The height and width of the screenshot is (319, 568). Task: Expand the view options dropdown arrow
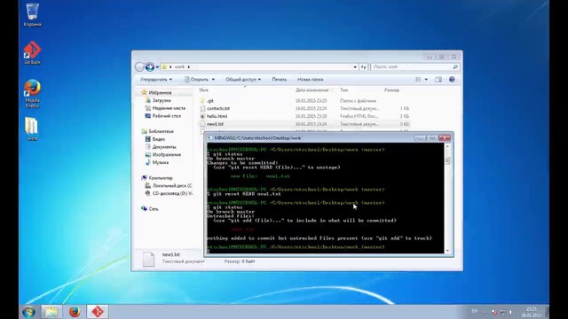(x=426, y=80)
